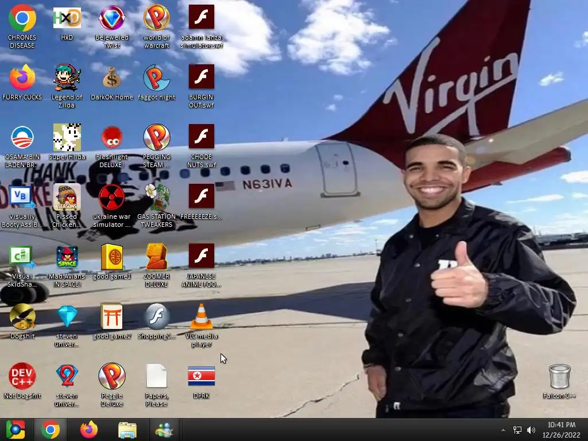This screenshot has height=441, width=588.
Task: Open the Messenger people icon on taskbar
Action: click(x=164, y=430)
